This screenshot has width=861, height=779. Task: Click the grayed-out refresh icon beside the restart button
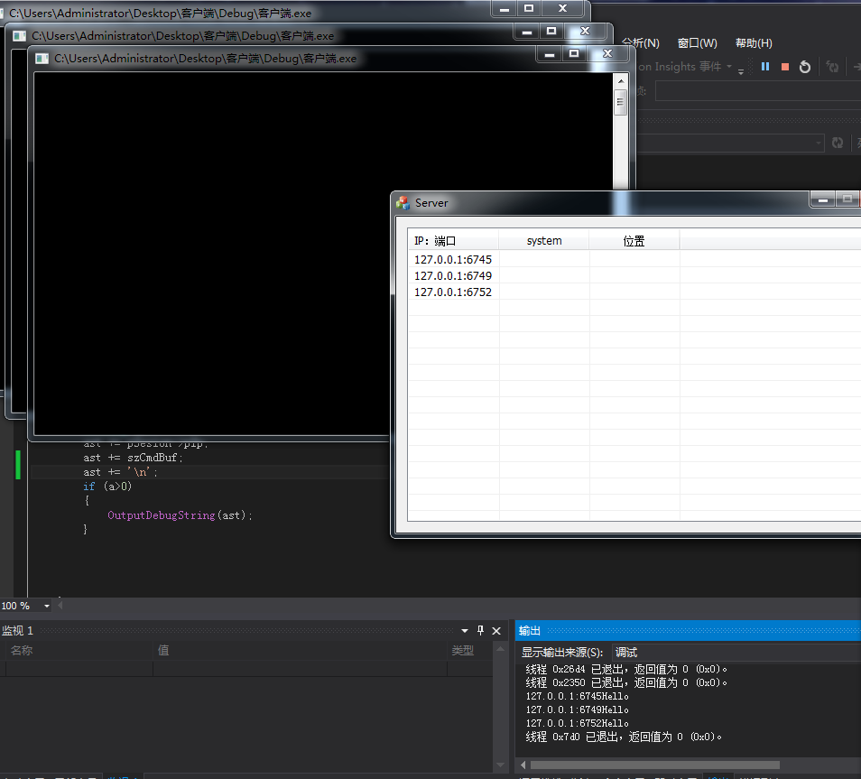click(832, 67)
